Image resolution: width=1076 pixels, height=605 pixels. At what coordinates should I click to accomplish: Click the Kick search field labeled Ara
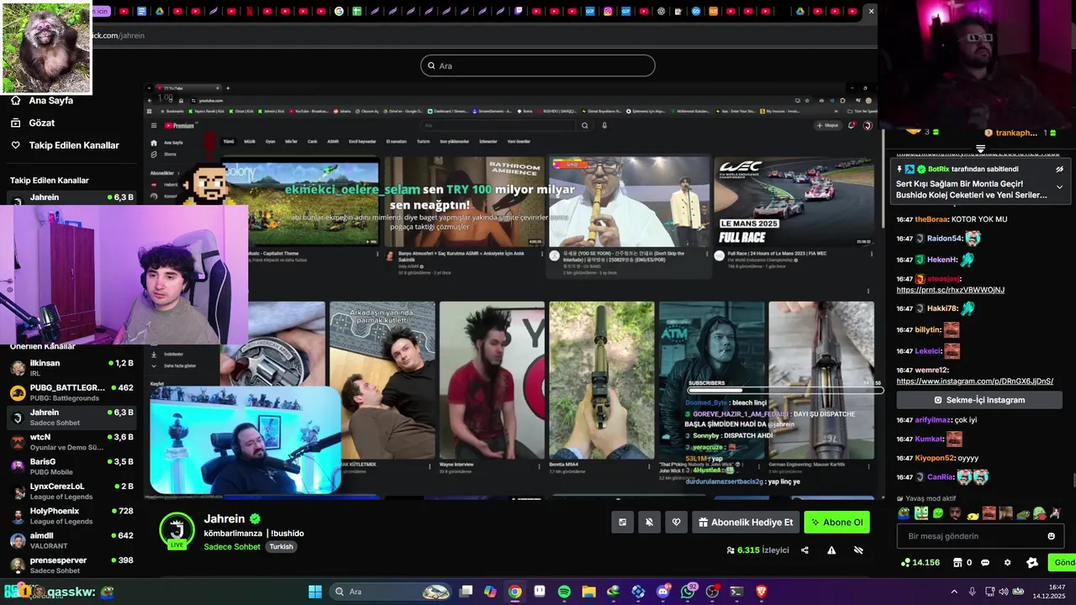pos(538,66)
